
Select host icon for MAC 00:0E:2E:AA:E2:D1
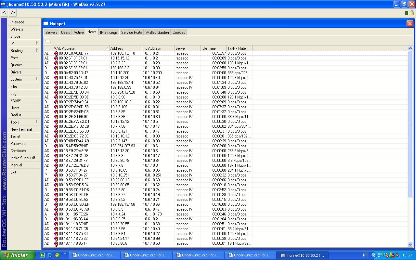click(56, 122)
